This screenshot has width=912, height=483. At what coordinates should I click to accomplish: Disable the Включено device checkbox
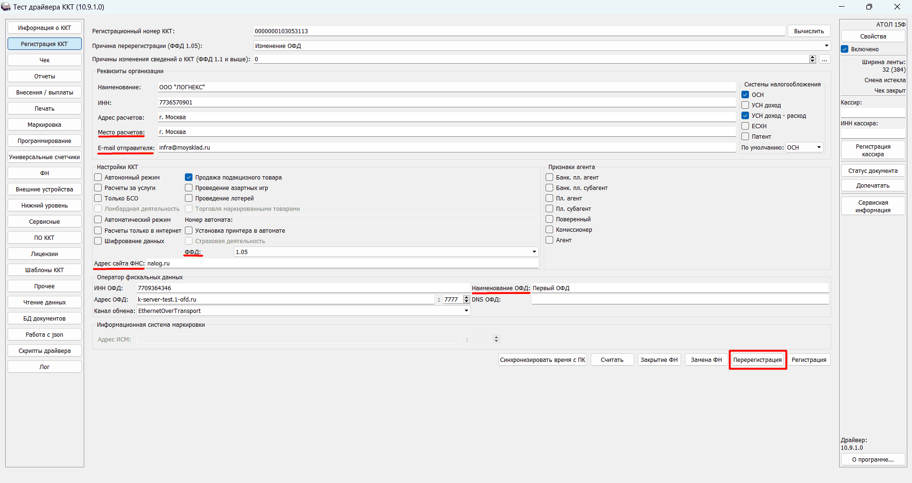[845, 49]
